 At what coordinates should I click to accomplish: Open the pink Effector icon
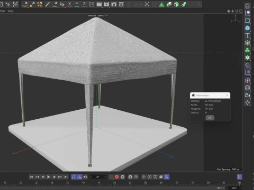[x=248, y=80]
